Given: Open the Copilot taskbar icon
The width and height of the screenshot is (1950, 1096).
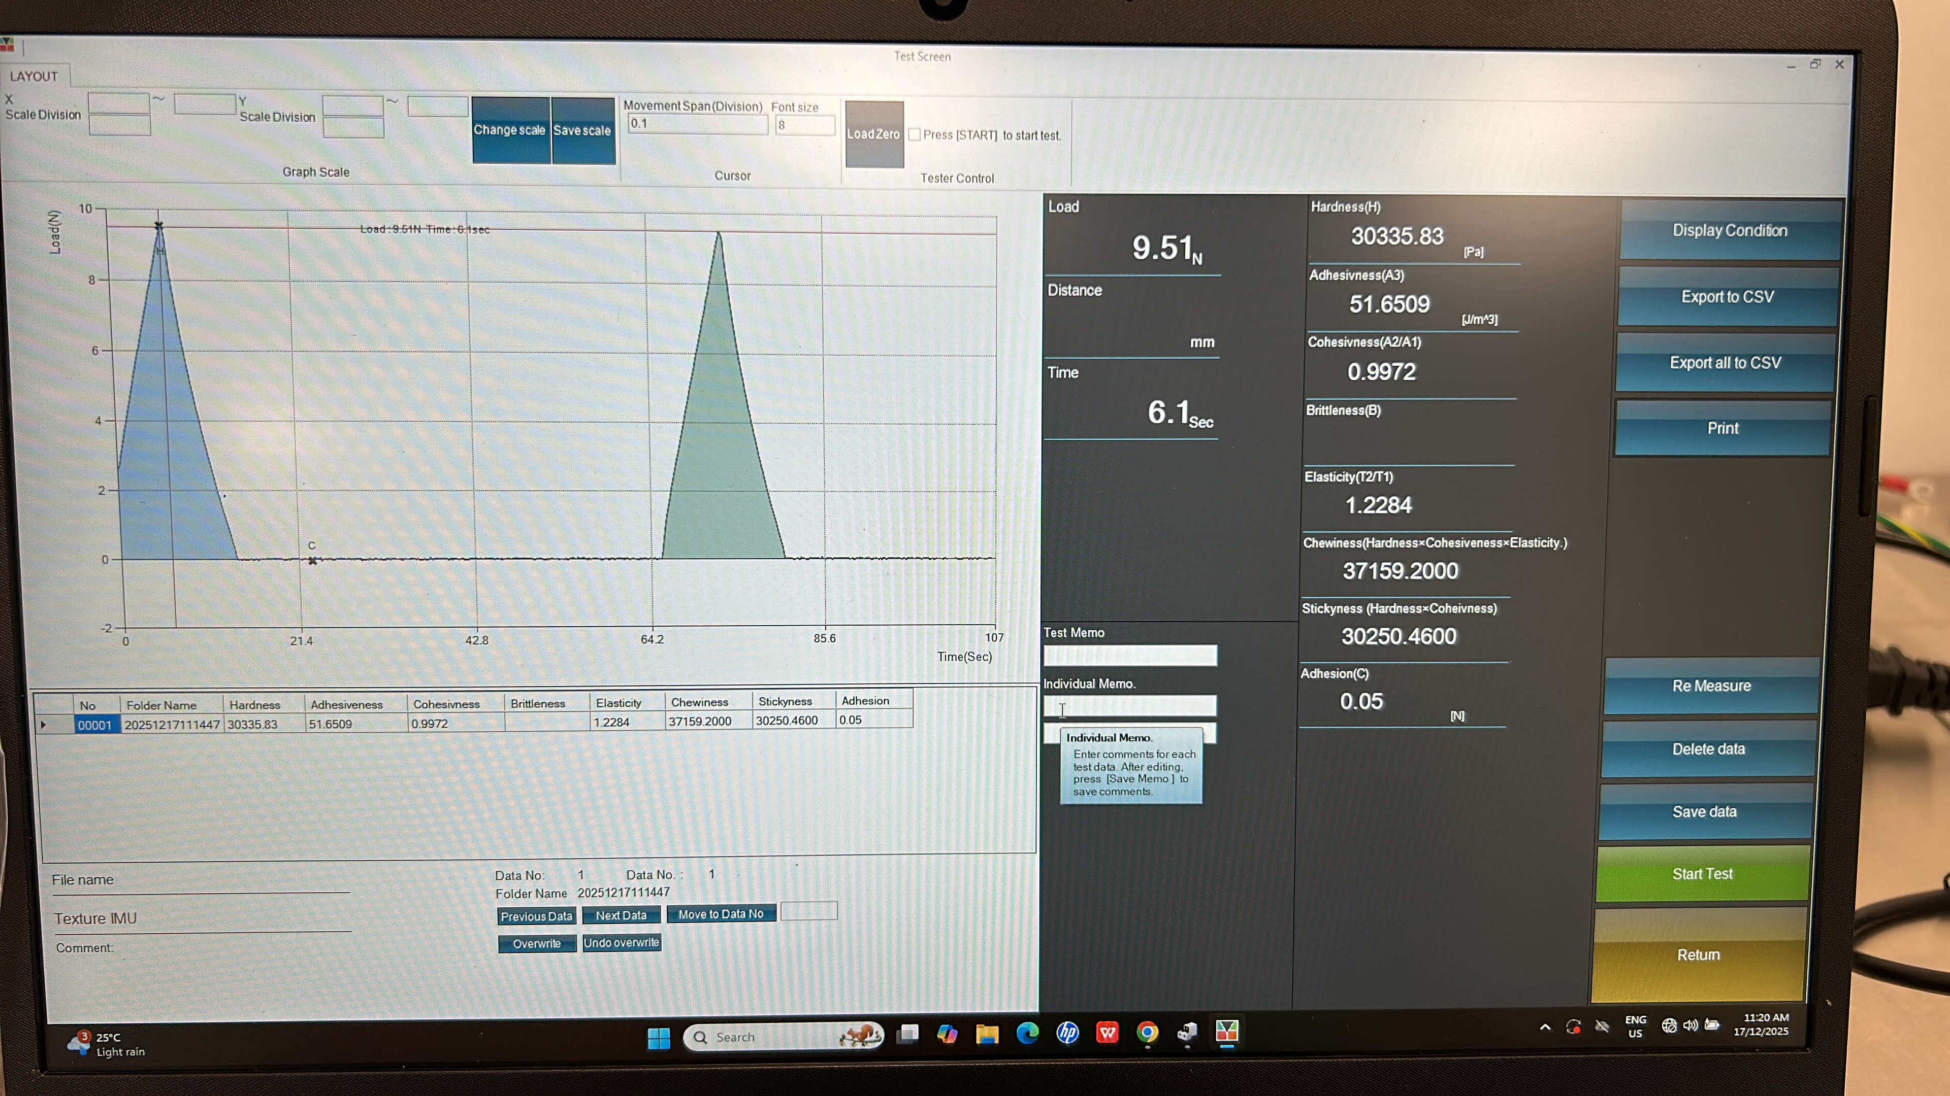Looking at the screenshot, I should pyautogui.click(x=947, y=1034).
